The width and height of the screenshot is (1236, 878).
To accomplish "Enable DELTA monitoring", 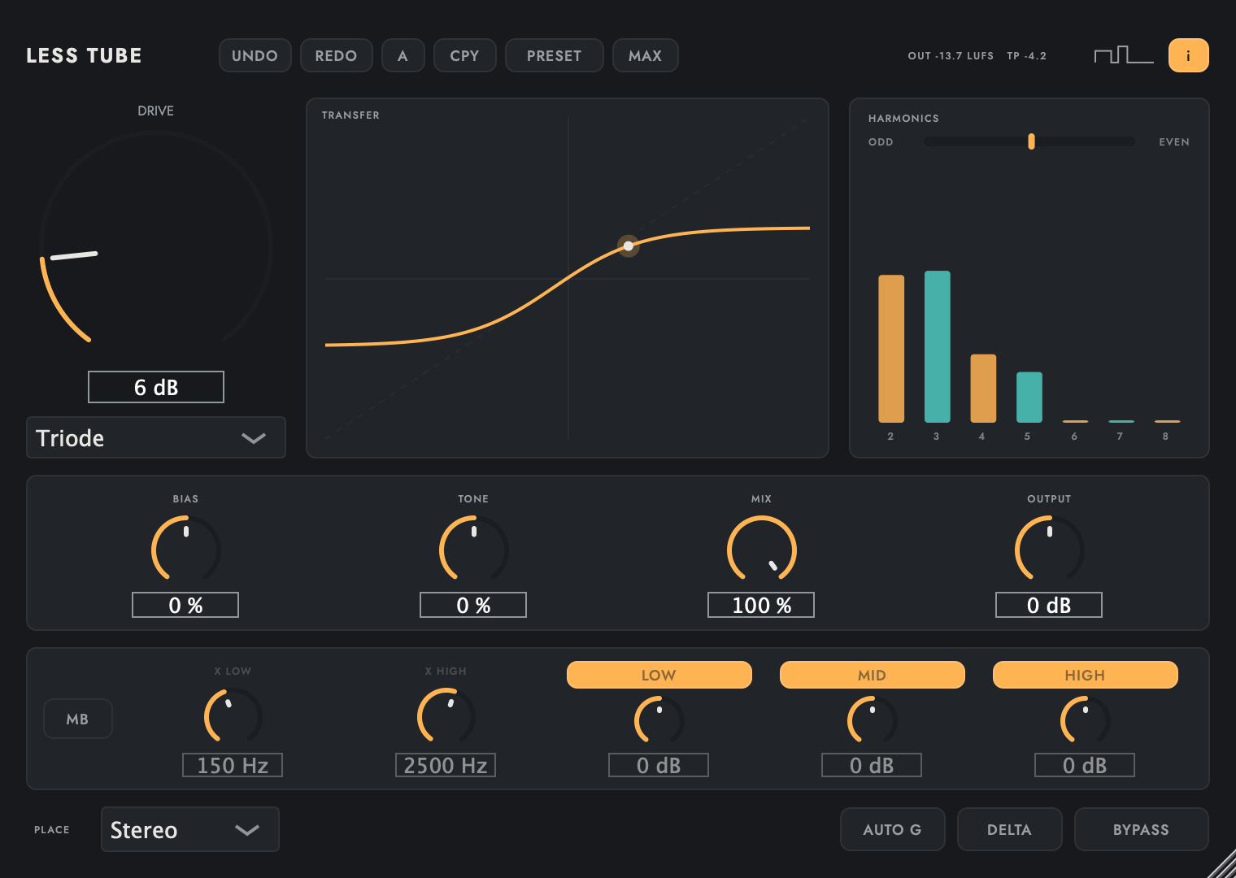I will [1009, 829].
